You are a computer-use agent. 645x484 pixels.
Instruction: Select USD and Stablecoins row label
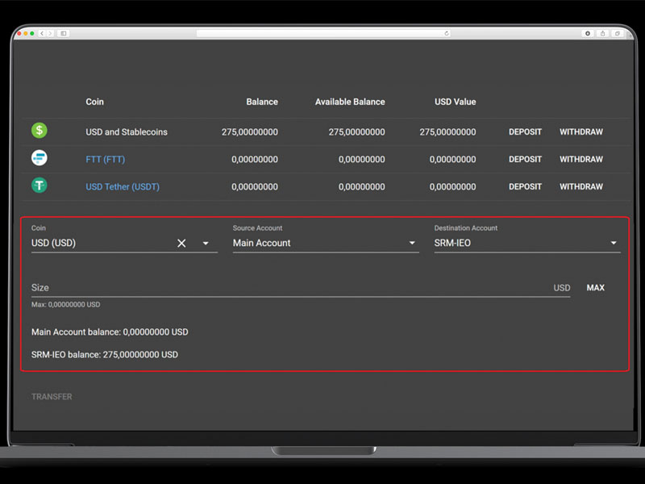click(127, 132)
